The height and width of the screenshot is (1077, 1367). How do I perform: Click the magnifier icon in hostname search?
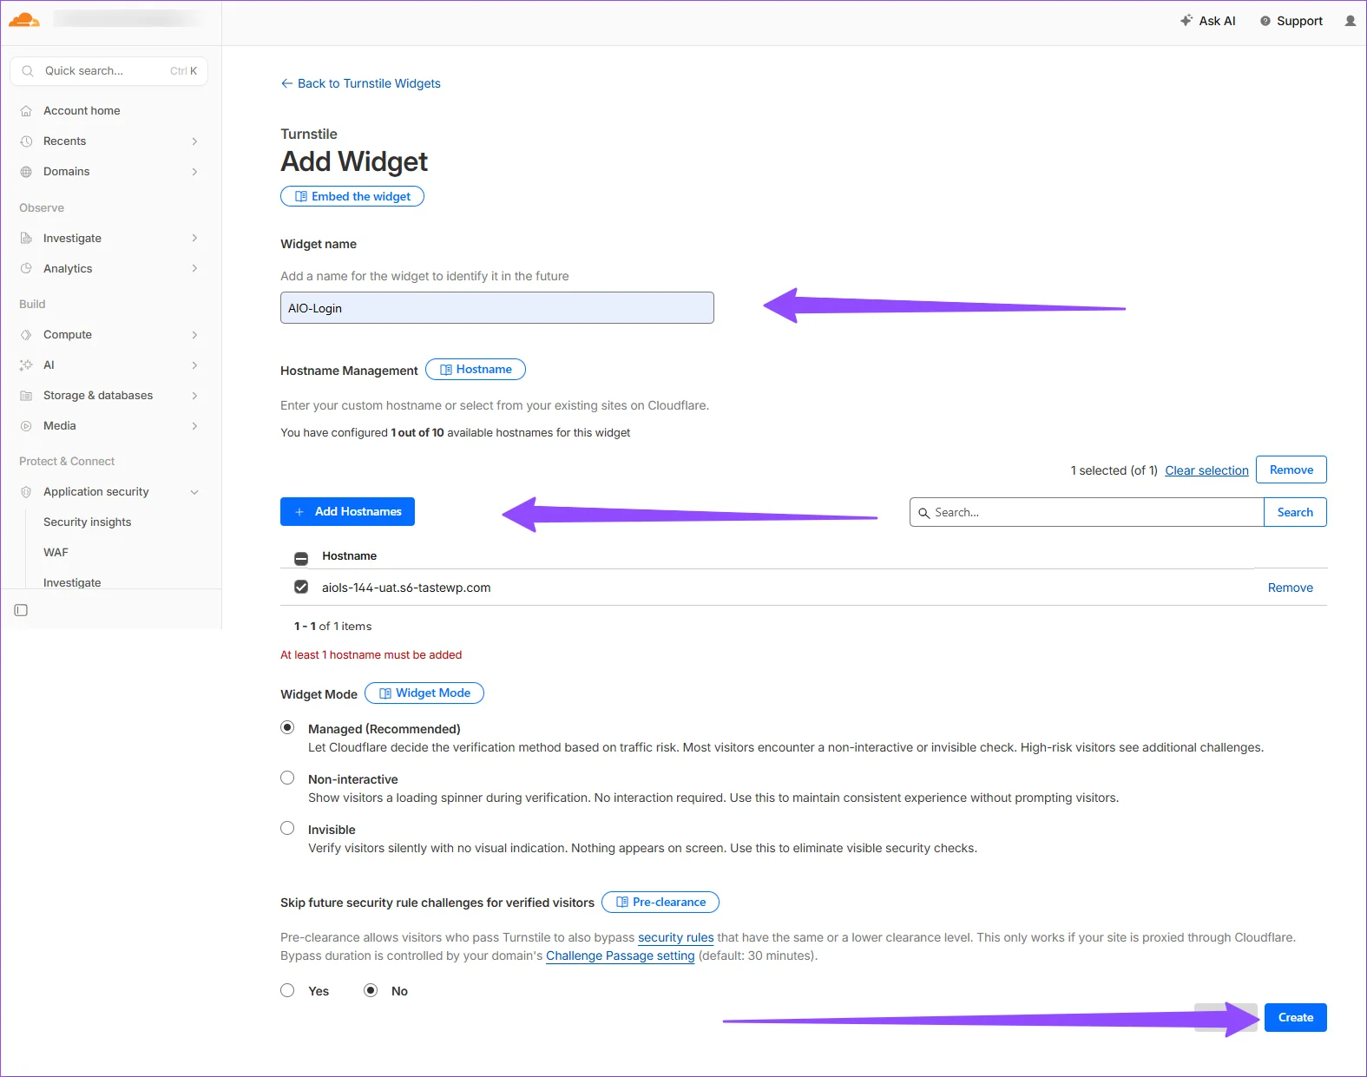tap(924, 513)
